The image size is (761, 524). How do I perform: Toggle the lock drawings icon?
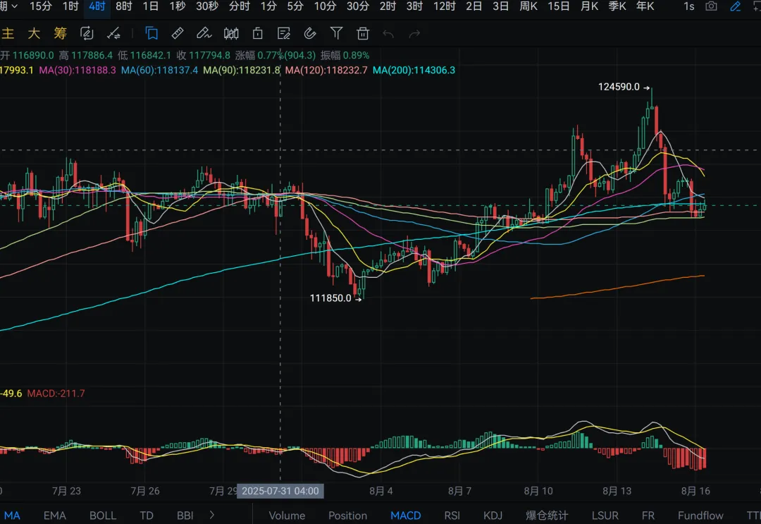[258, 34]
